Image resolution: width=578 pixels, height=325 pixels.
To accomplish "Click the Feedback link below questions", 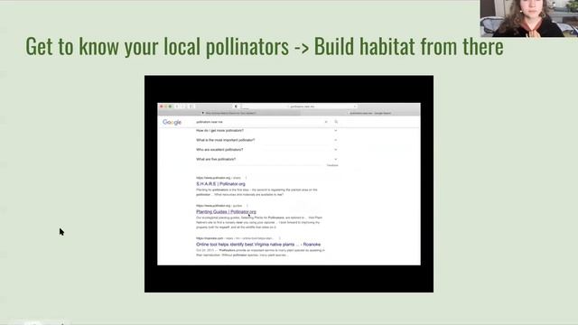I will 332,165.
